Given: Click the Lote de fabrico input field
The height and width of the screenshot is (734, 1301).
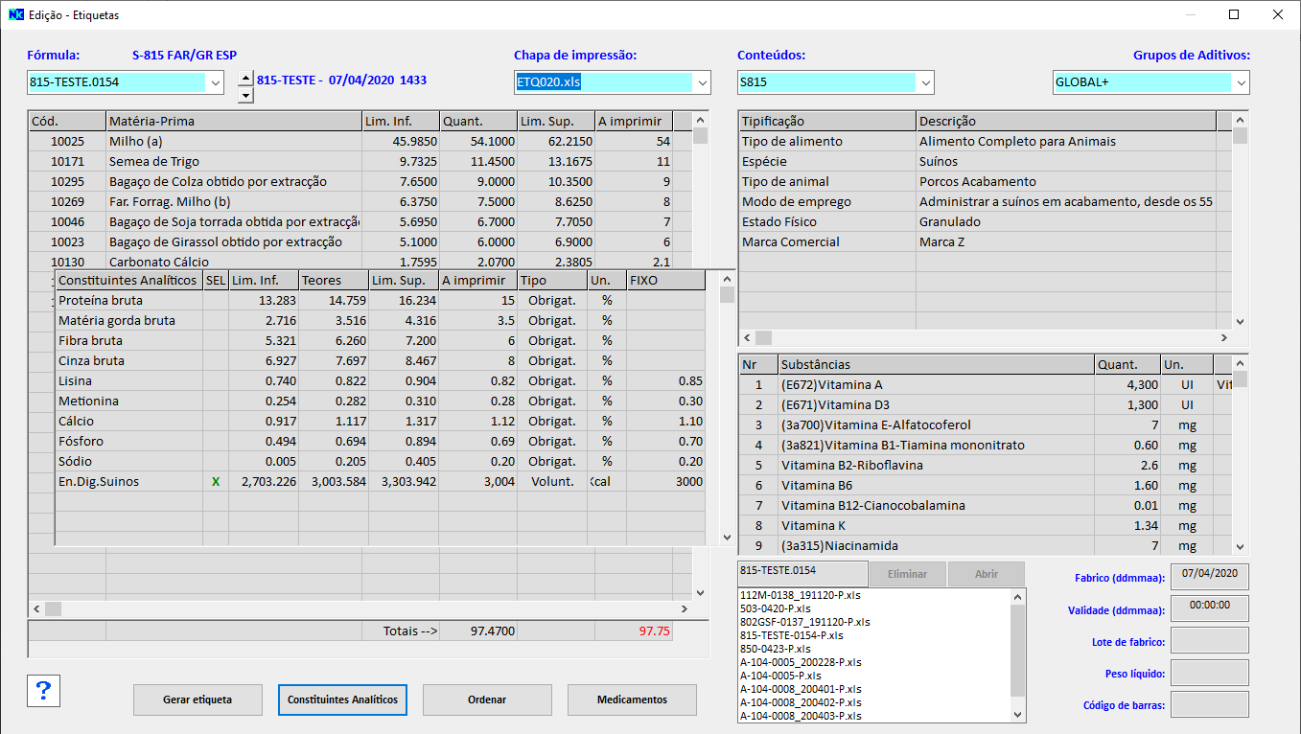Looking at the screenshot, I should coord(1209,641).
